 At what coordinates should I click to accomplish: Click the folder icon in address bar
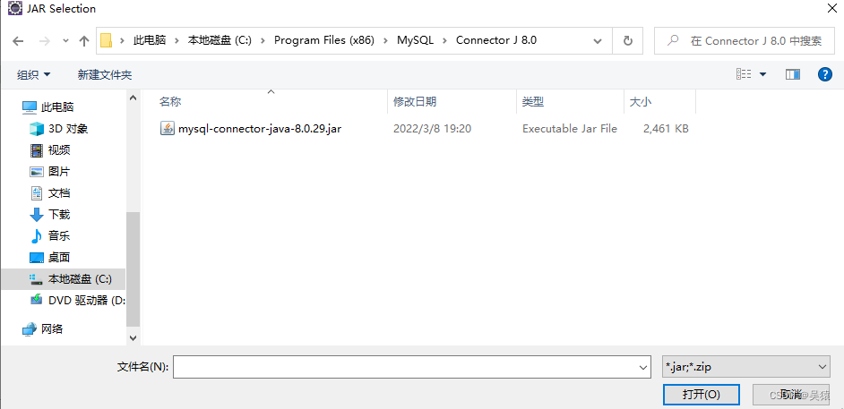point(106,40)
